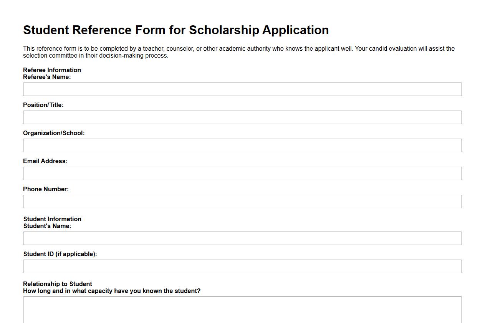
Task: Click the Phone Number label
Action: click(46, 189)
